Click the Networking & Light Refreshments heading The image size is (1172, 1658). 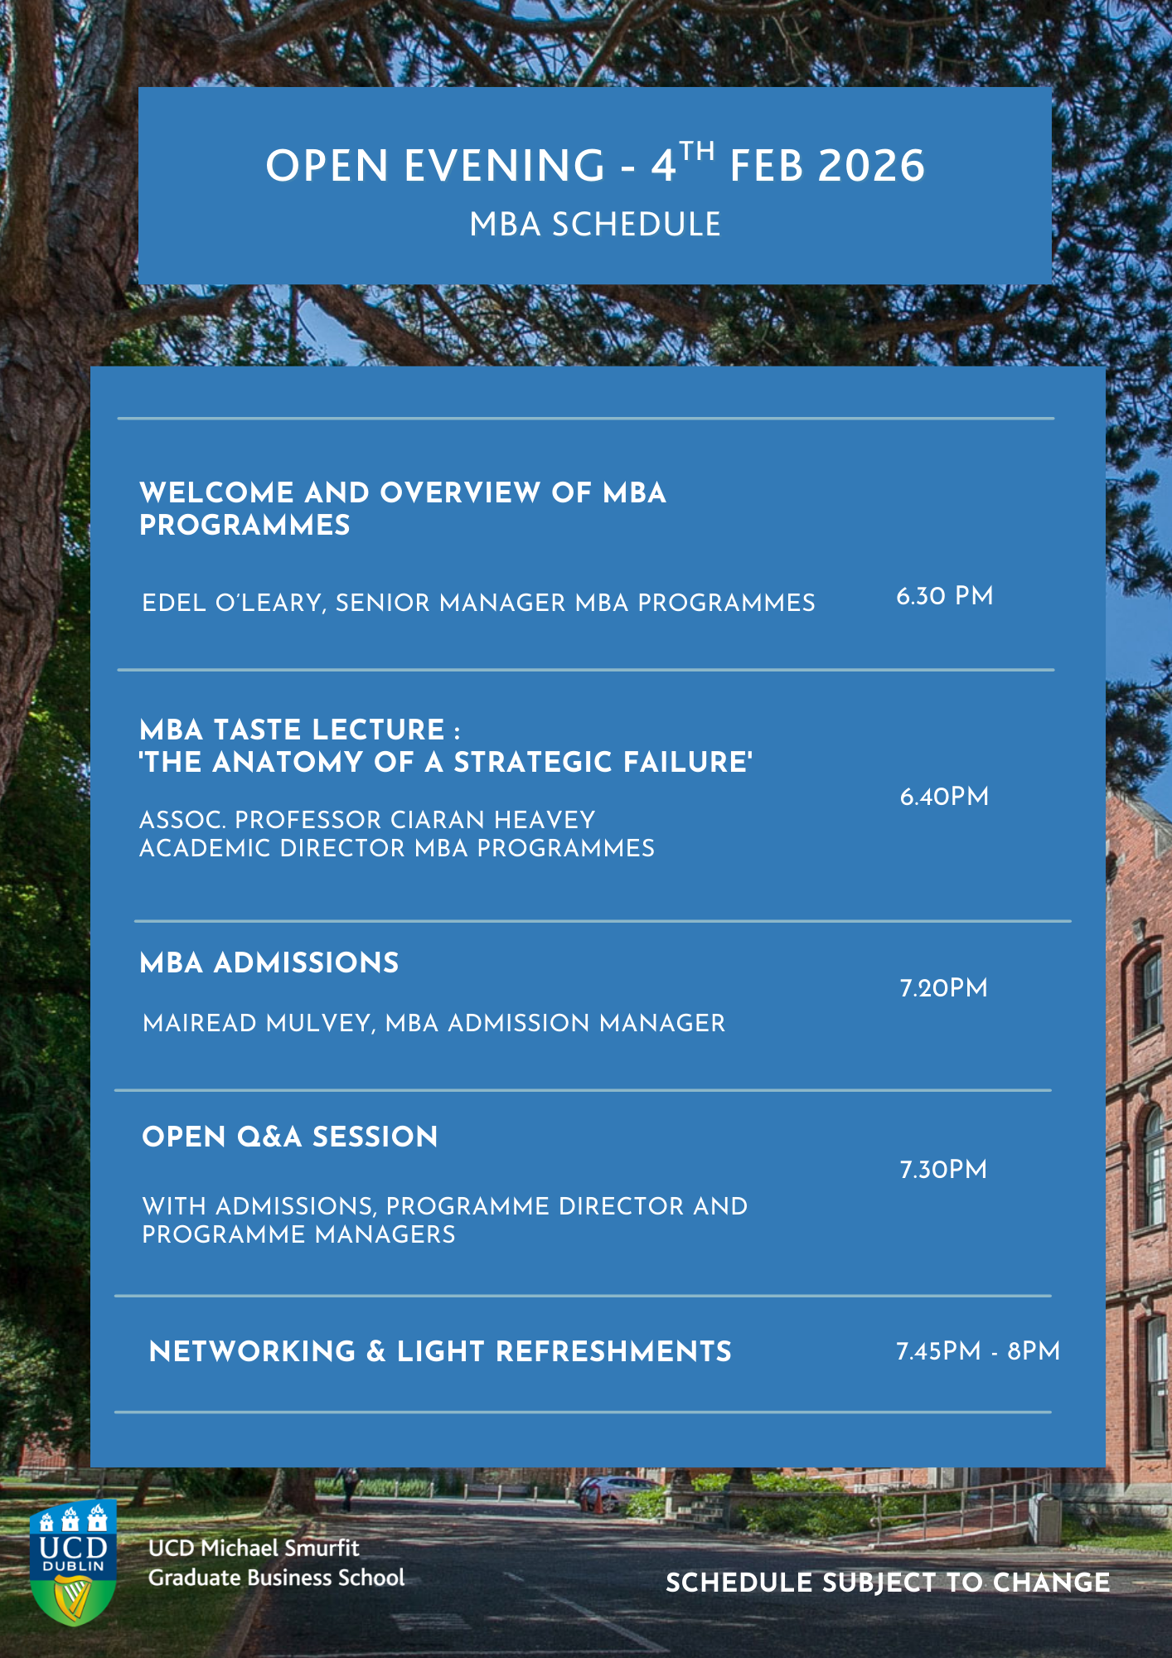(x=440, y=1351)
